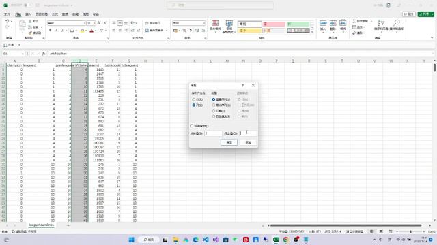This screenshot has width=437, height=245.
Task: Expand the borders dropdown arrow
Action: pos(76,30)
